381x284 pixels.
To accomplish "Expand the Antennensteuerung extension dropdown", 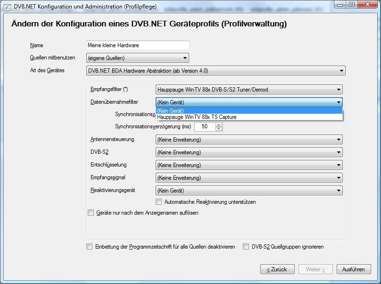I will 248,140.
